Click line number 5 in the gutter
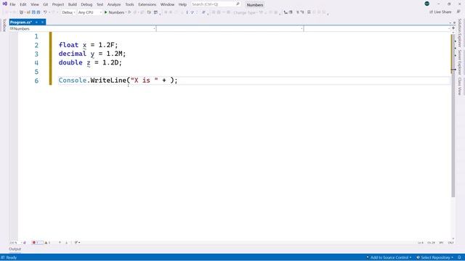 click(36, 72)
